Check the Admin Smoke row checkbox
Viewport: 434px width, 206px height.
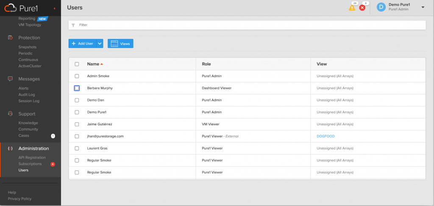77,76
